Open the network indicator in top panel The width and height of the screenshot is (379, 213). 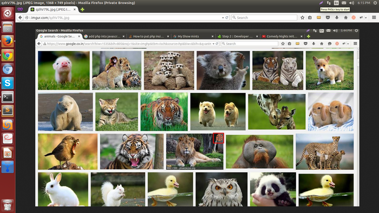click(329, 3)
